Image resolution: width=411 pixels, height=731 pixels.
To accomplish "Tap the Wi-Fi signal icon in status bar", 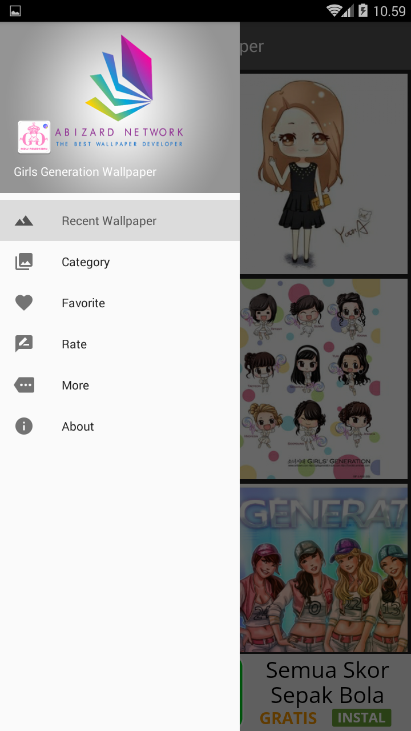I will [x=333, y=11].
